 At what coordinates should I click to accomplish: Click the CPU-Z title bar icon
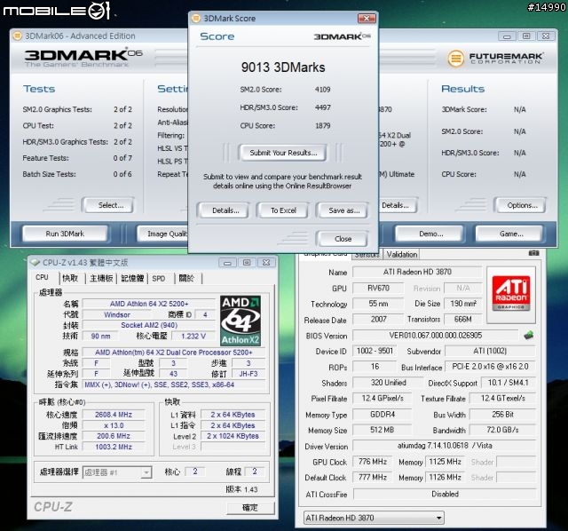(35, 263)
